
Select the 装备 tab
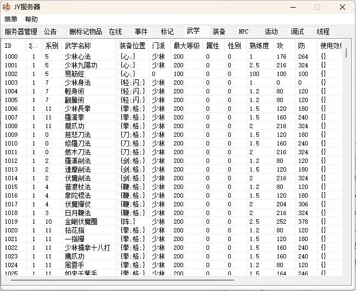(x=219, y=31)
